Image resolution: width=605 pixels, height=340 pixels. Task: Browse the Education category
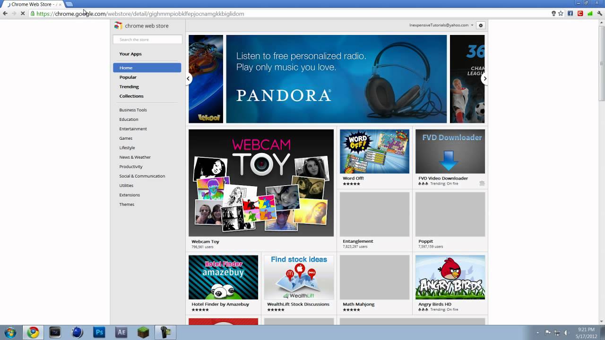point(129,119)
